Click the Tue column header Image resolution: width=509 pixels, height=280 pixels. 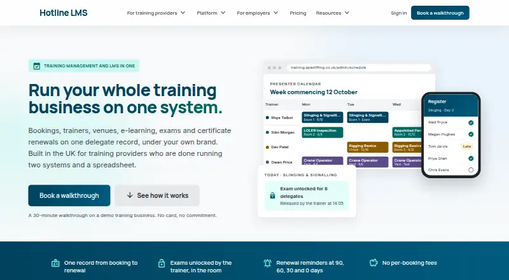click(351, 104)
